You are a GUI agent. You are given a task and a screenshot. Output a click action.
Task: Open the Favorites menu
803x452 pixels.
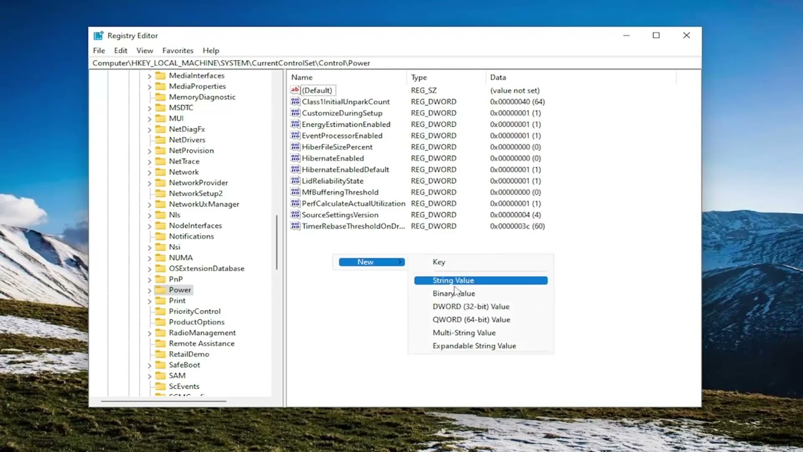(x=178, y=50)
